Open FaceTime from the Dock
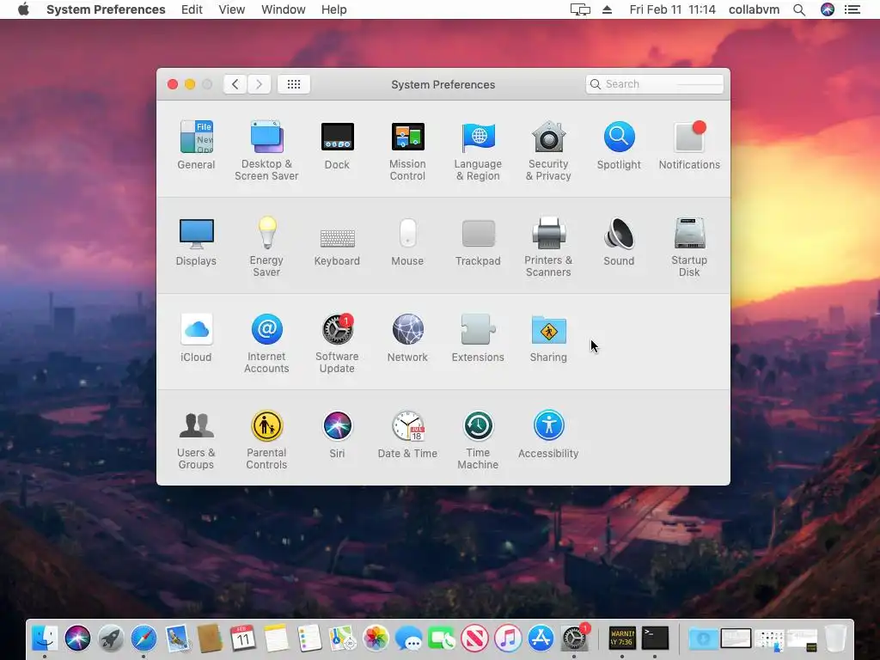880x660 pixels. pyautogui.click(x=442, y=639)
